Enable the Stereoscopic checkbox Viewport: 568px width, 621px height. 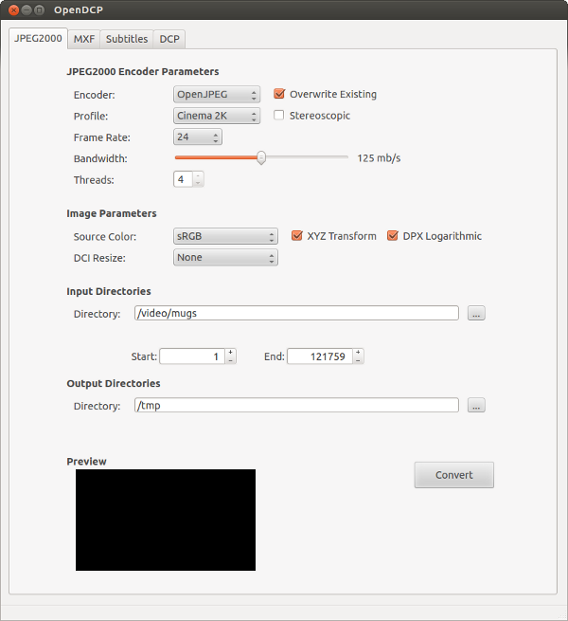279,116
